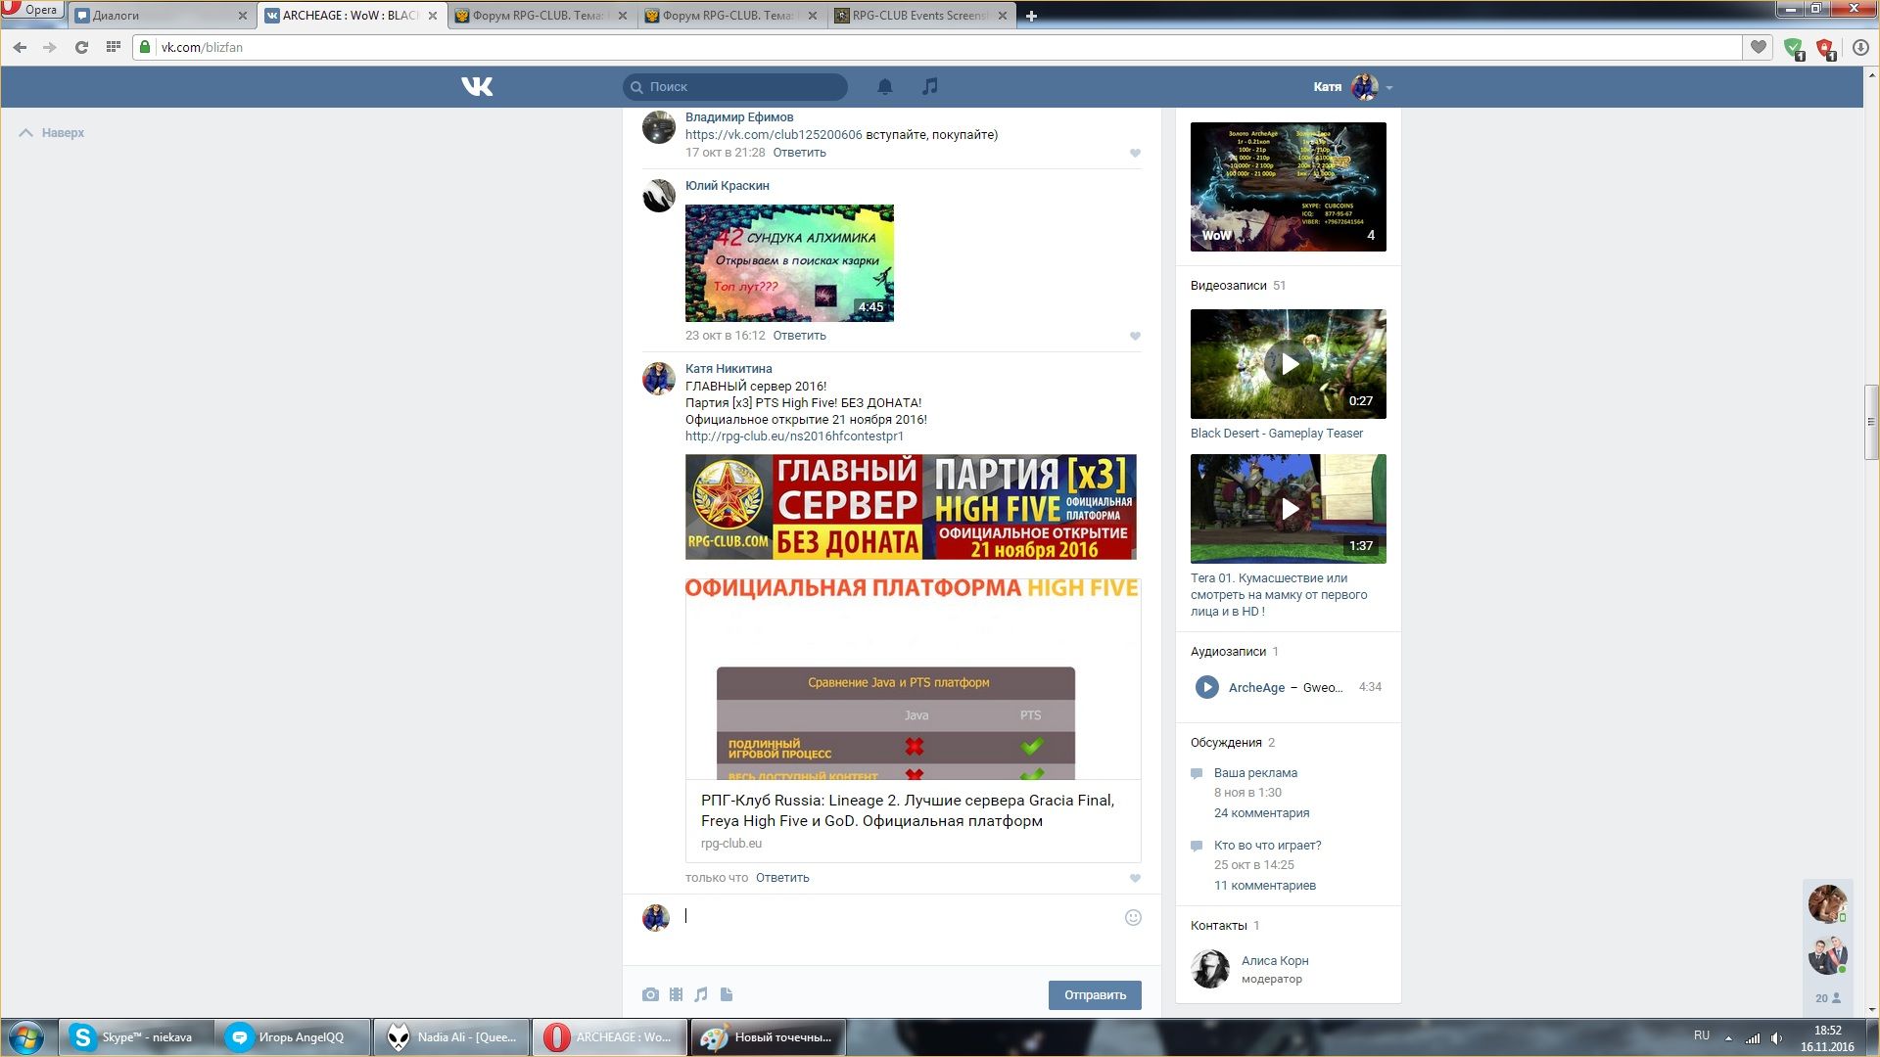Open Аудиозаписи section header
Viewport: 1880px width, 1057px height.
pyautogui.click(x=1228, y=652)
